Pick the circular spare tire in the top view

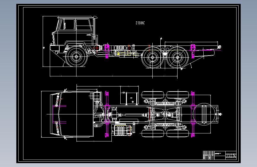coord(204,114)
